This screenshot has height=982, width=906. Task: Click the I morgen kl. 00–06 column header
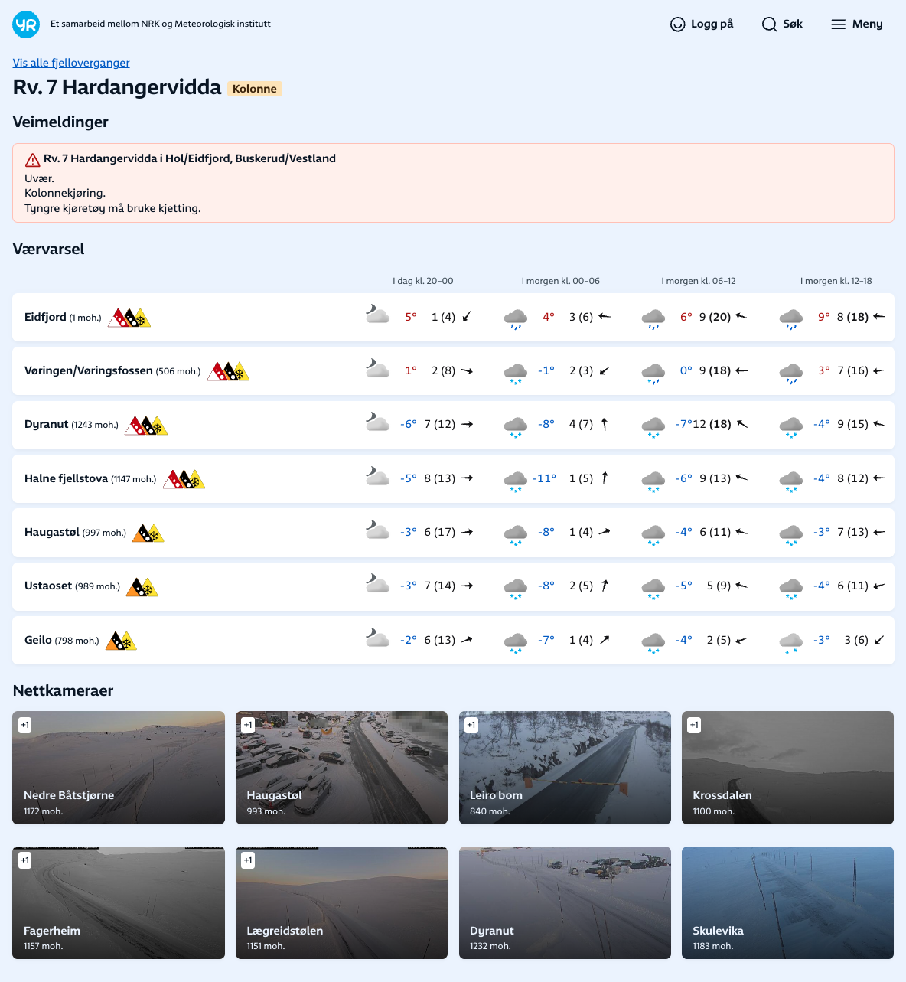click(561, 281)
